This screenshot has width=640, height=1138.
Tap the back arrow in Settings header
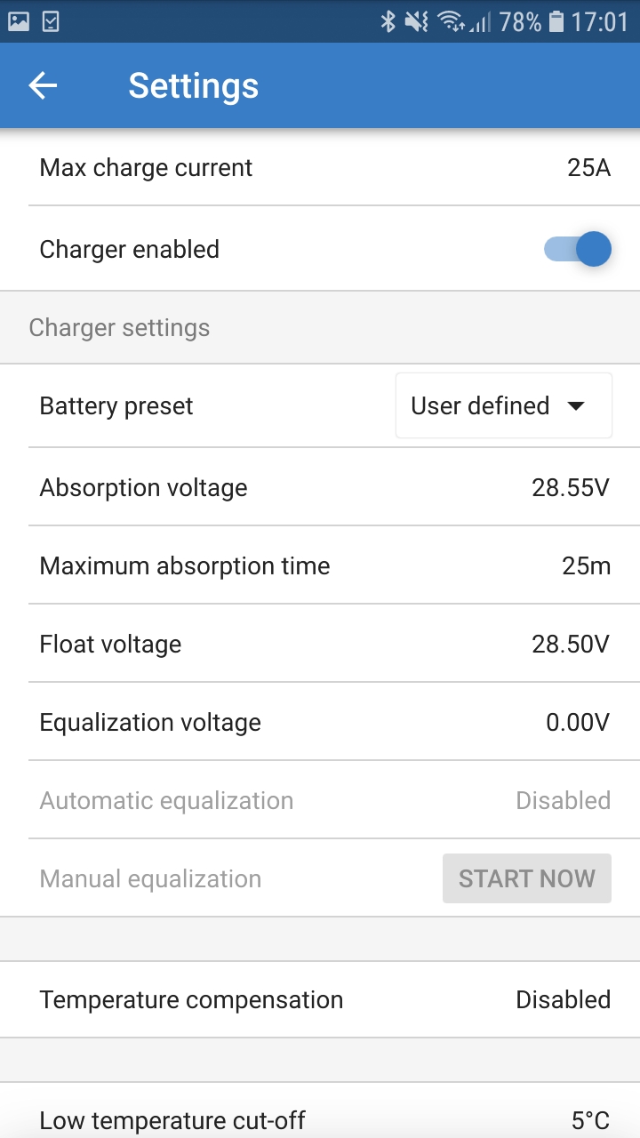coord(43,85)
